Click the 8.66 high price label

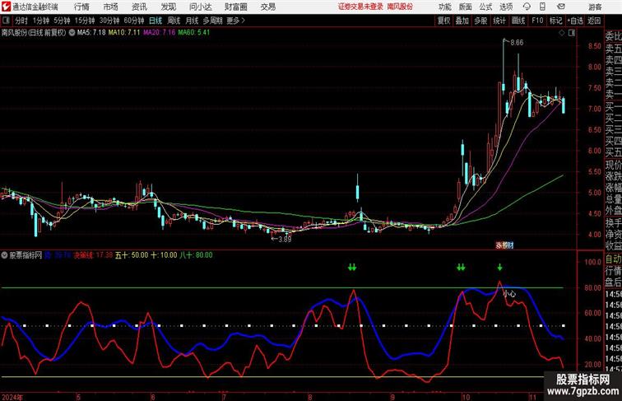(x=516, y=43)
